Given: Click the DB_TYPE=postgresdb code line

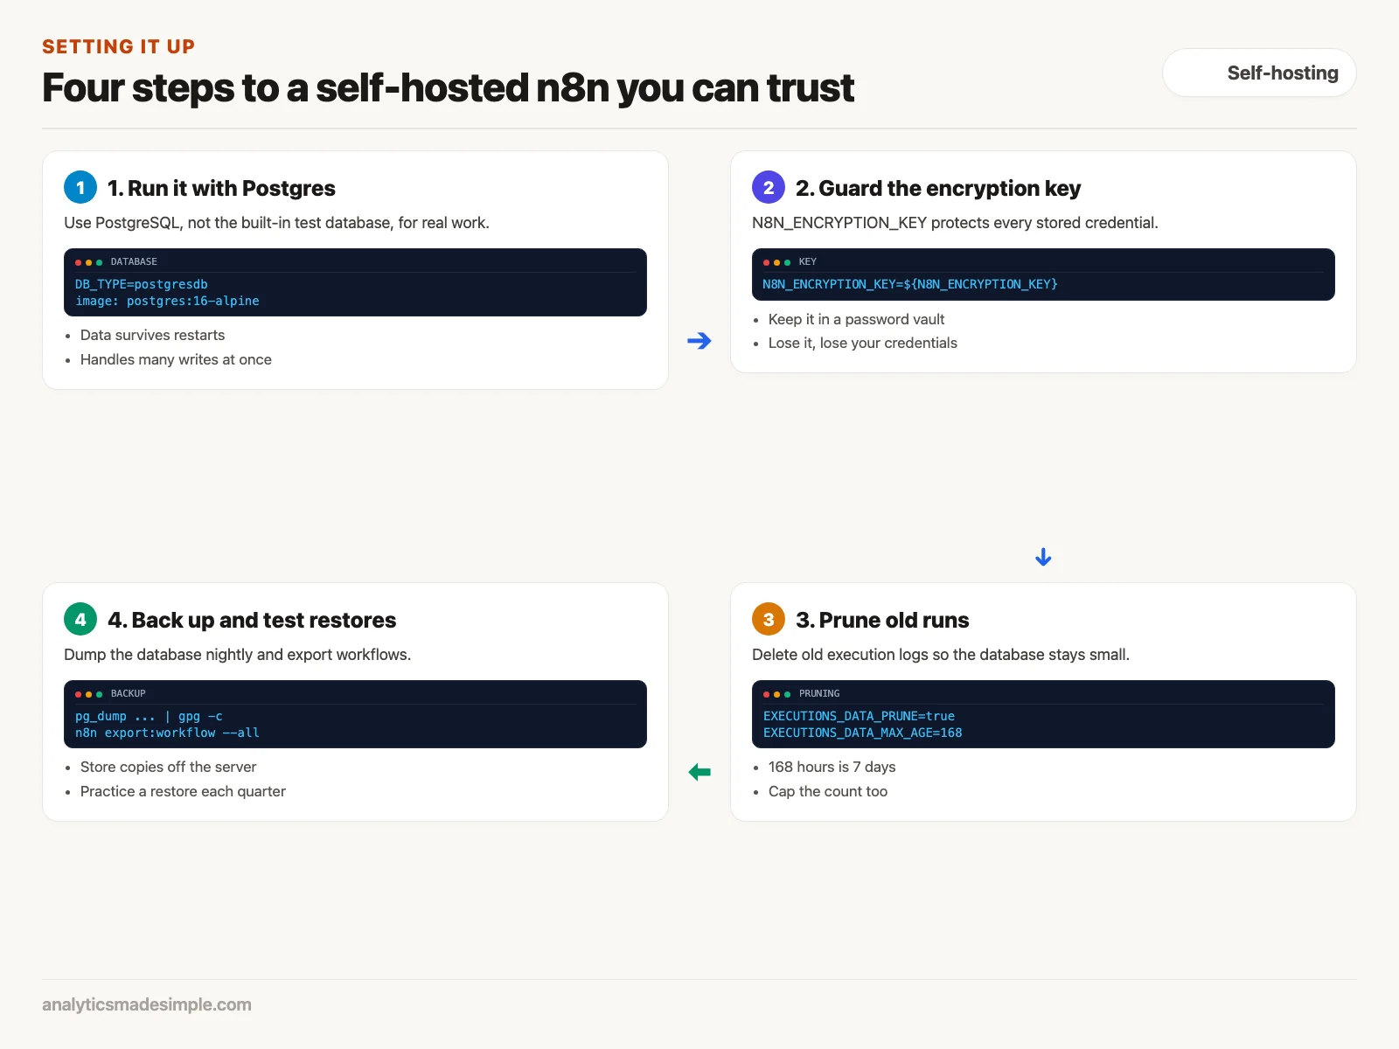Looking at the screenshot, I should [x=142, y=284].
